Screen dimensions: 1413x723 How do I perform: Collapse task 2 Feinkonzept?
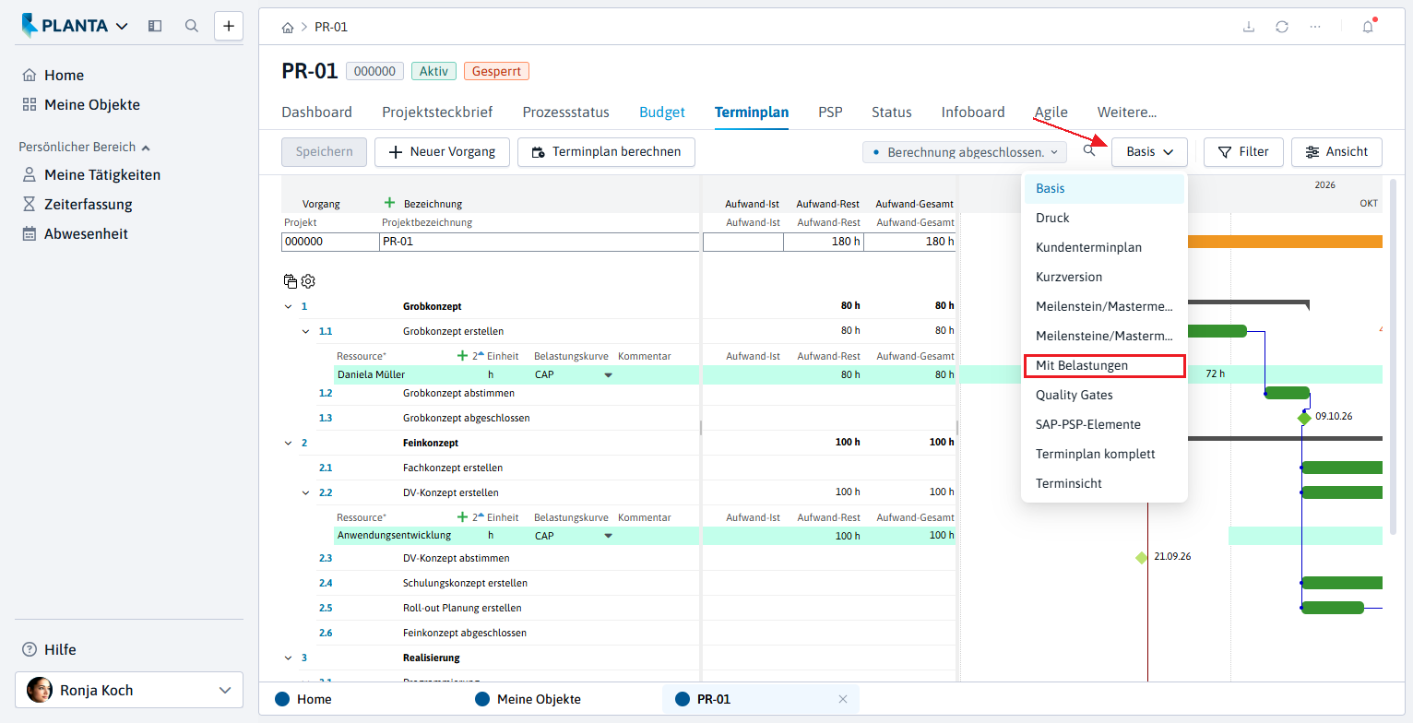[x=288, y=443]
